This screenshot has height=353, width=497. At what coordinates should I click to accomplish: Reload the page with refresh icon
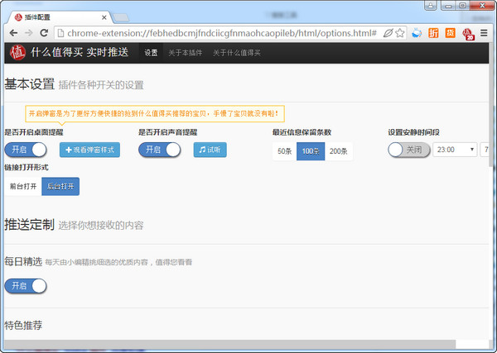click(44, 33)
